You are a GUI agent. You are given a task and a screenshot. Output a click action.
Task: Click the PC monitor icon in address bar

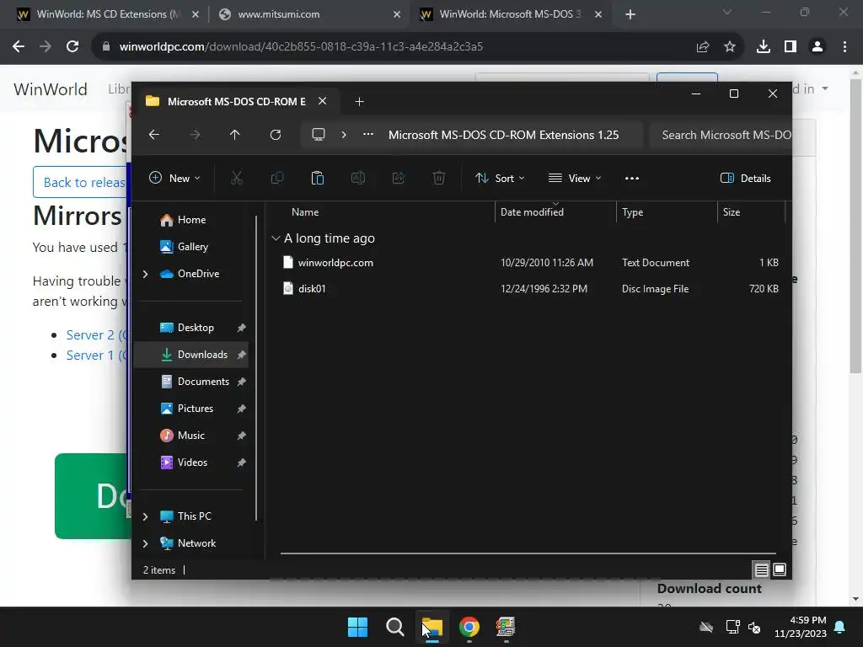pos(318,135)
